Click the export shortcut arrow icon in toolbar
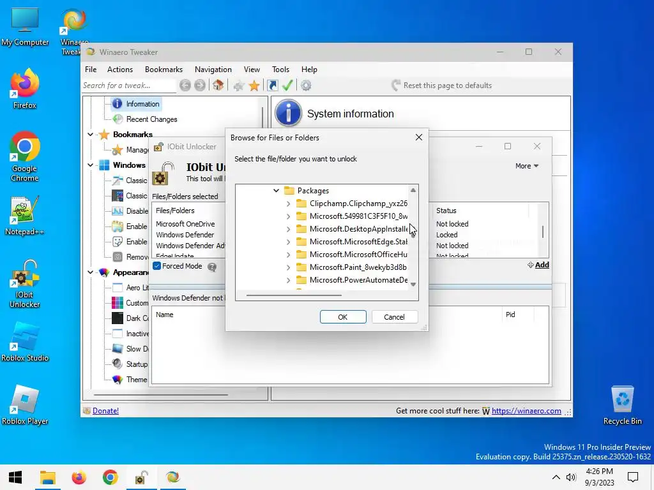Screen dimensions: 654x490 pyautogui.click(x=272, y=85)
